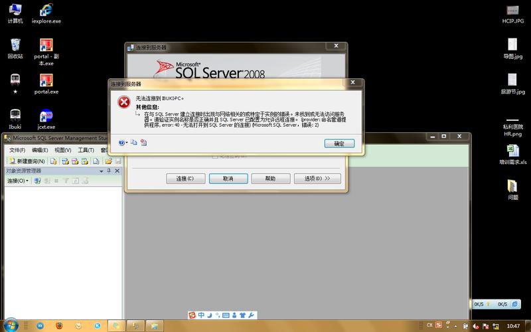This screenshot has height=332, width=531.
Task: Click the Save icon in SSMS toolbar
Action: pyautogui.click(x=118, y=161)
